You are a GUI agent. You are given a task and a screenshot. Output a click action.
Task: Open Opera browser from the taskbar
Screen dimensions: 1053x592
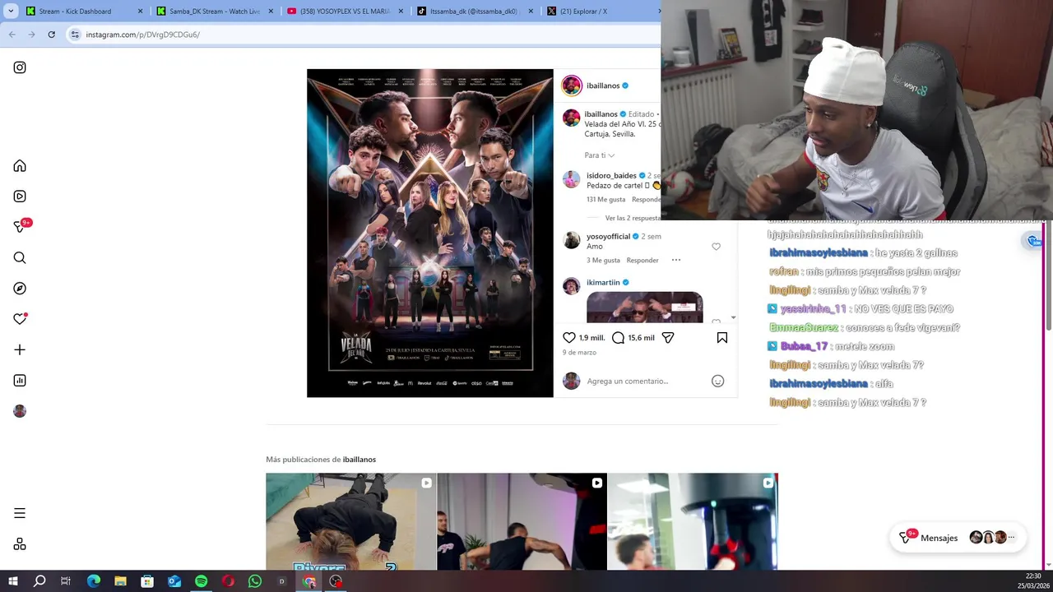point(228,581)
